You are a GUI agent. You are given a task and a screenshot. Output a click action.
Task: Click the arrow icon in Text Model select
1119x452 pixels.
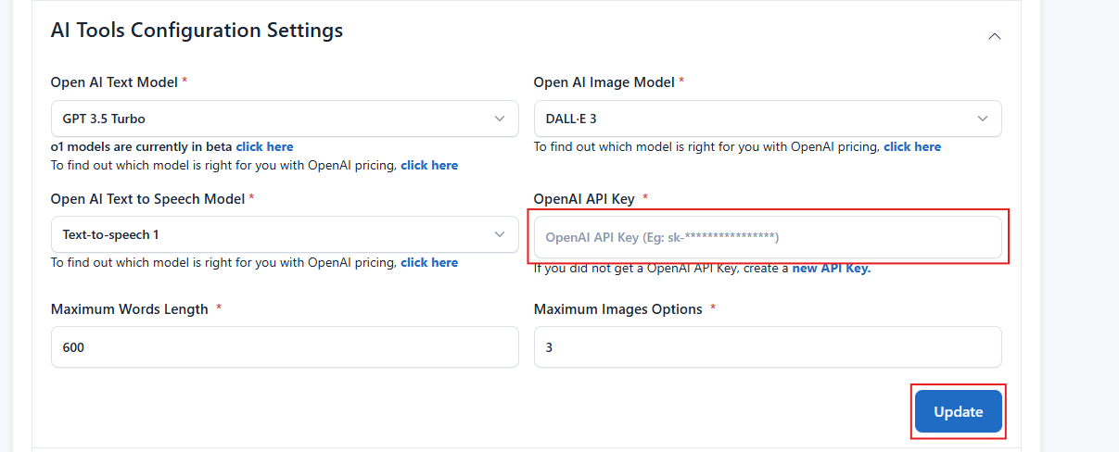click(501, 119)
